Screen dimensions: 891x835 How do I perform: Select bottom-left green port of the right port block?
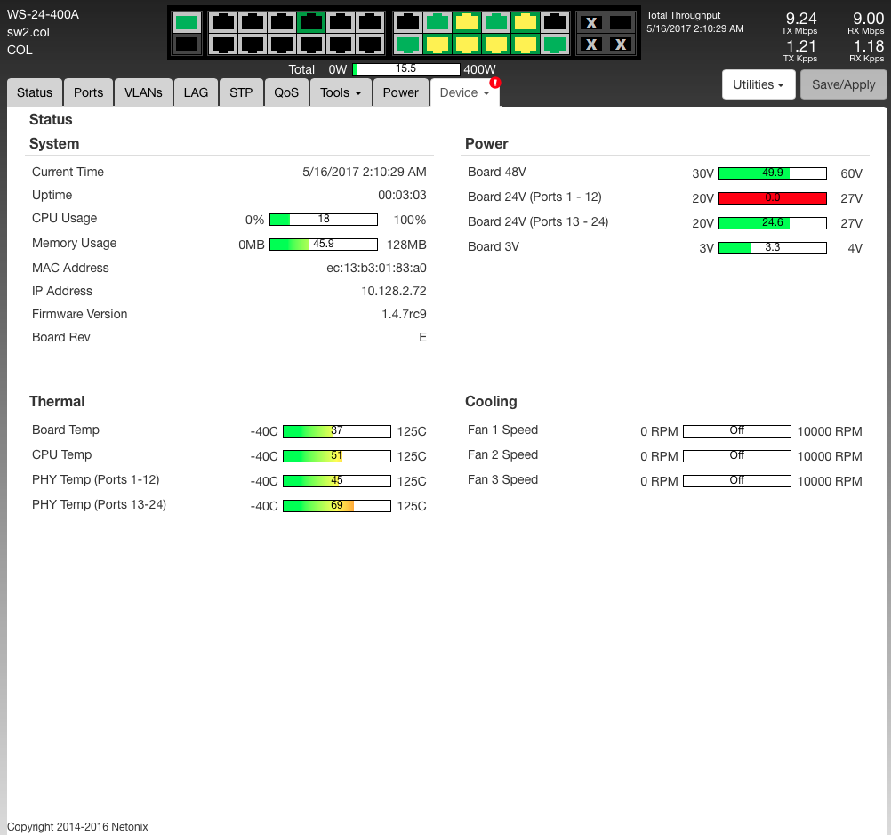408,44
